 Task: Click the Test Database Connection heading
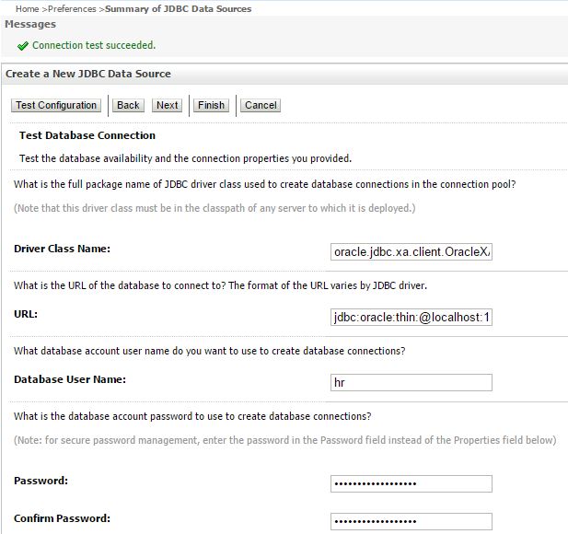click(x=87, y=135)
